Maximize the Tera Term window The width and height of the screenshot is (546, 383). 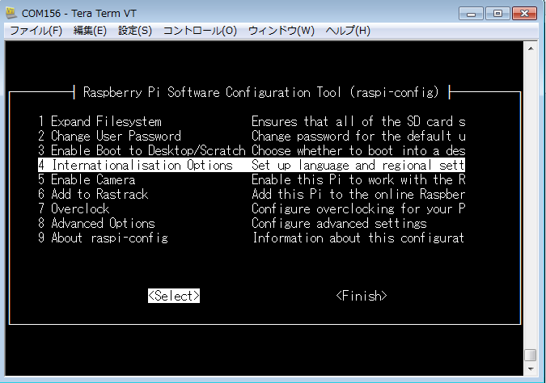tap(497, 14)
